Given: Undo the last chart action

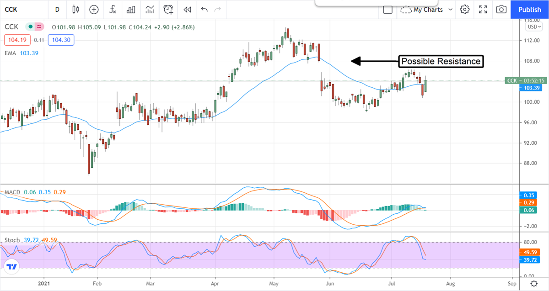Looking at the screenshot, I should (204, 9).
